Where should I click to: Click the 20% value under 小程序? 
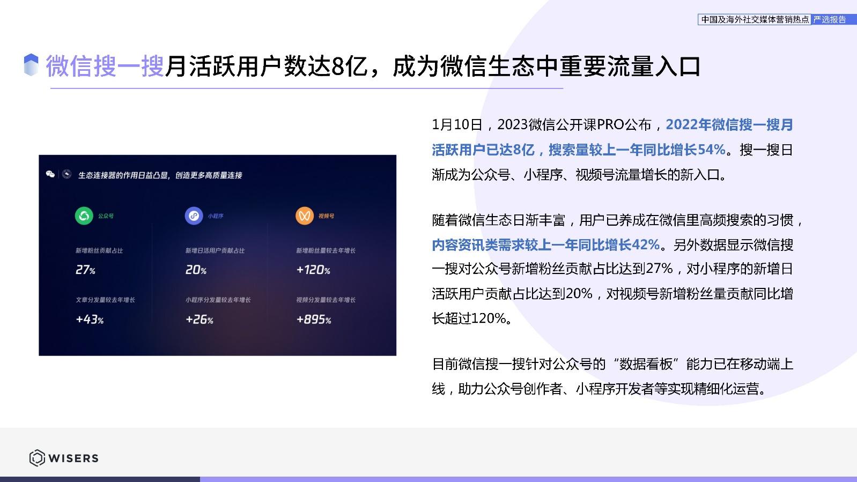(x=196, y=270)
